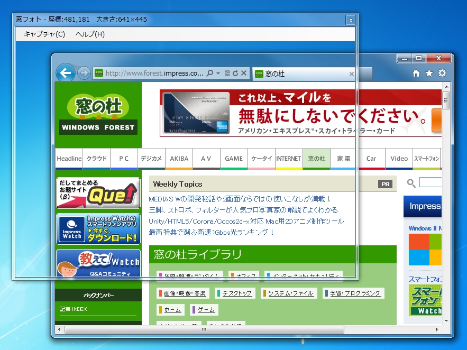This screenshot has height=350, width=467.
Task: Switch to the INTERNET category tab
Action: click(x=289, y=158)
